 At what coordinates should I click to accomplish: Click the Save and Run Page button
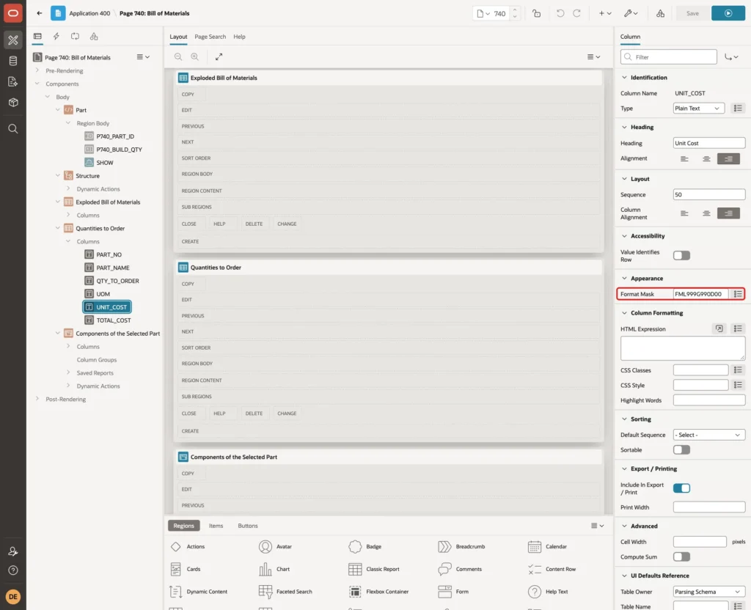(x=728, y=13)
